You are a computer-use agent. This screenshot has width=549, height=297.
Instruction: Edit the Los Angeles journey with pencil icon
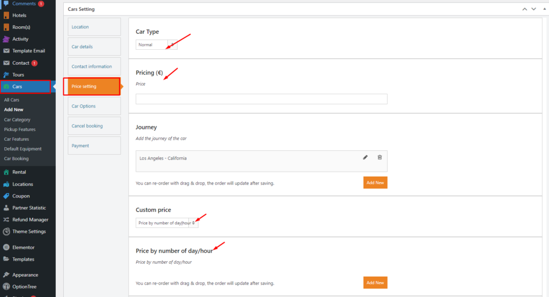click(x=365, y=157)
